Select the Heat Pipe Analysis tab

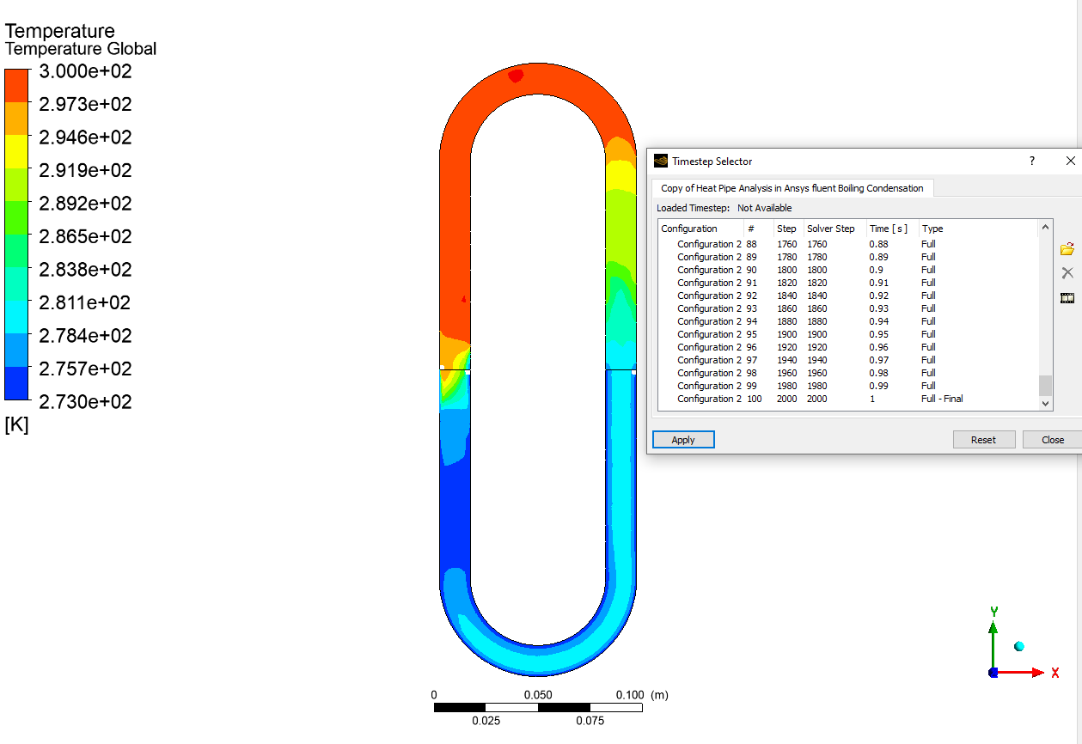point(792,188)
